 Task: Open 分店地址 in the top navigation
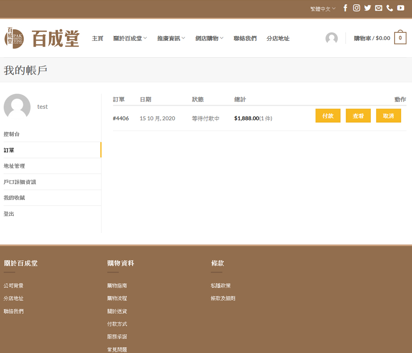[x=278, y=38]
